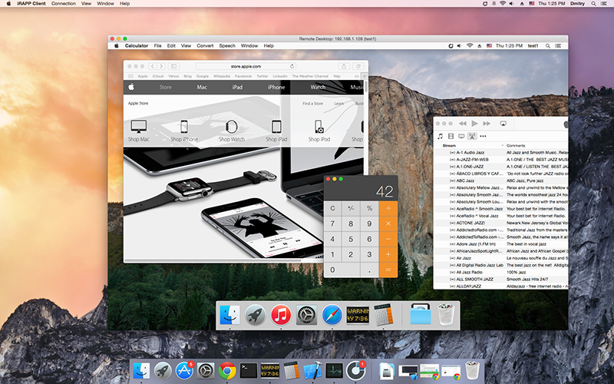
Task: Click the AirPlay icon in iTunes
Action: point(503,124)
